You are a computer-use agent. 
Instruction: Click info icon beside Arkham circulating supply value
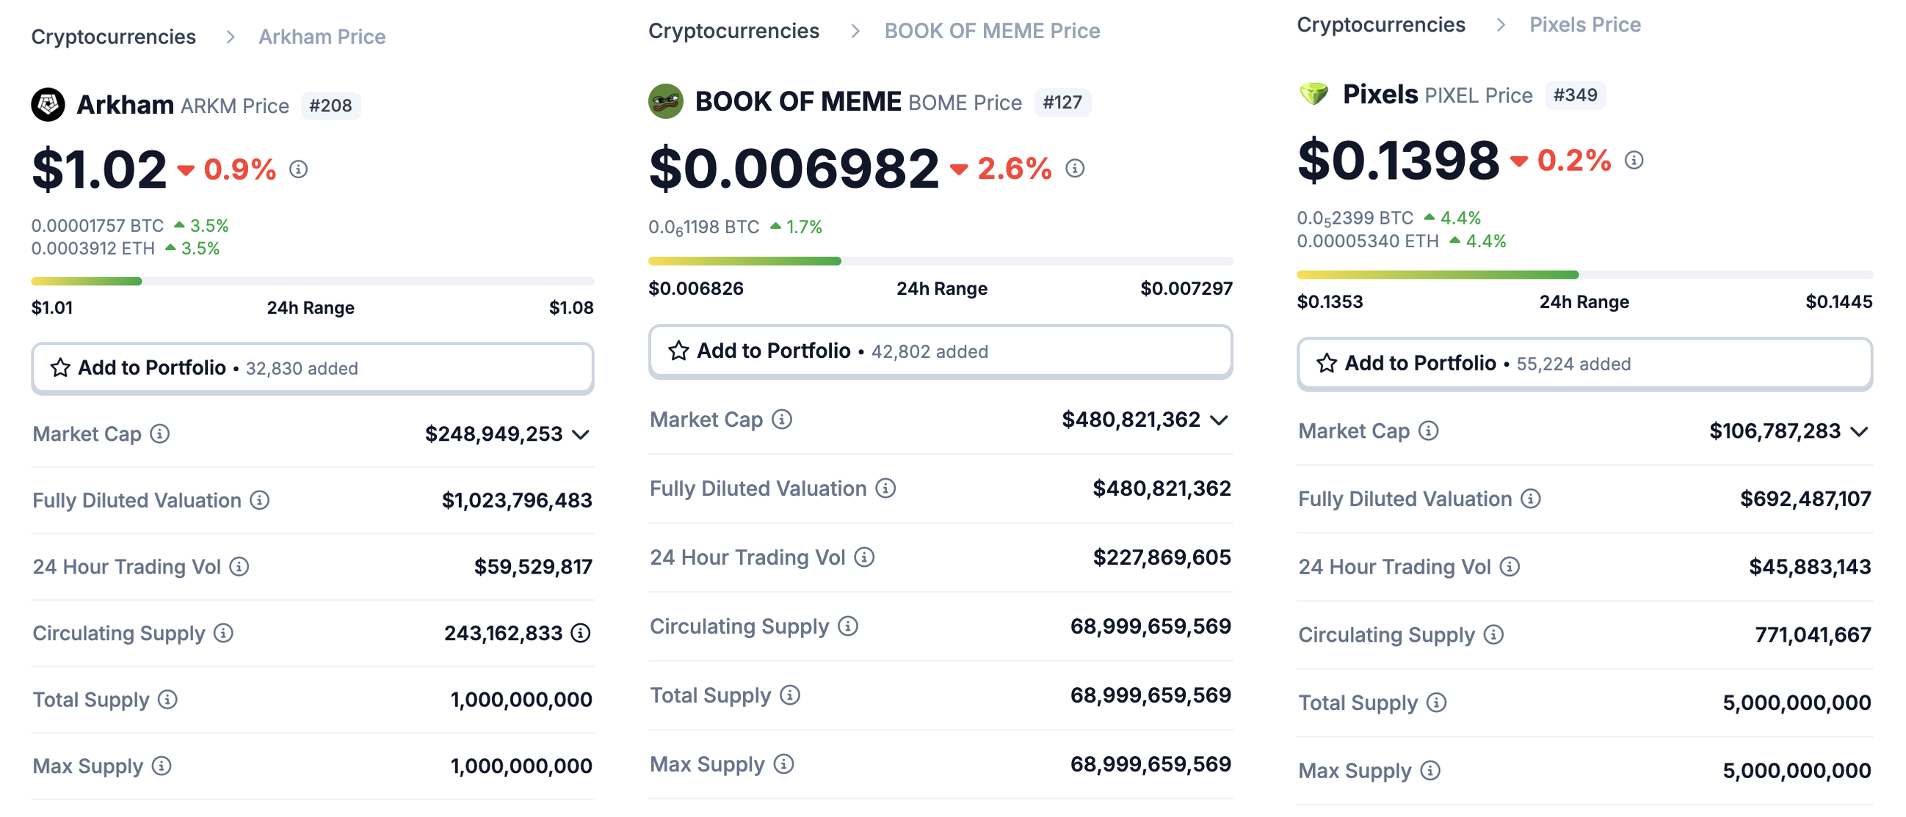581,634
